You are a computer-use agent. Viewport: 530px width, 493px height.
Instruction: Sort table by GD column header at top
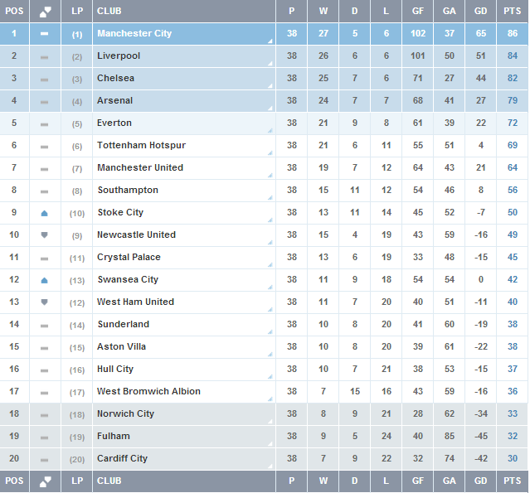[481, 11]
